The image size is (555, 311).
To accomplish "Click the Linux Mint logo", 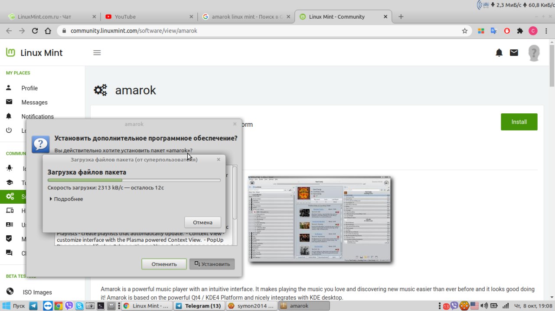I will 34,53.
